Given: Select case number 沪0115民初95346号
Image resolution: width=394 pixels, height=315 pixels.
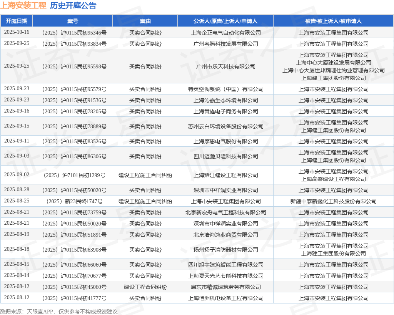Looking at the screenshot, I should pos(74,33).
